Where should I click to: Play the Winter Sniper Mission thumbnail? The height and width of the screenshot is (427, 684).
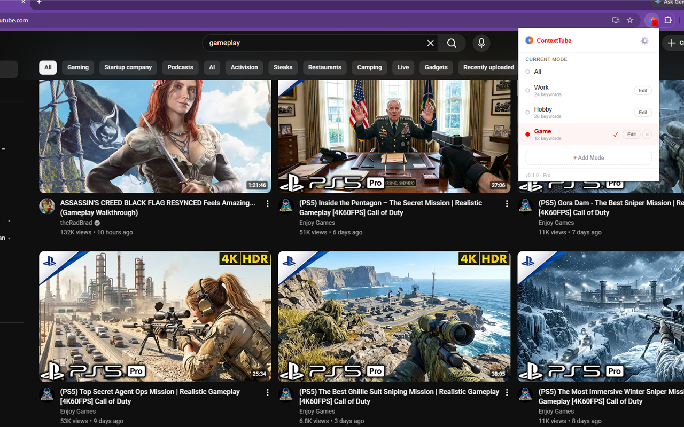click(601, 317)
